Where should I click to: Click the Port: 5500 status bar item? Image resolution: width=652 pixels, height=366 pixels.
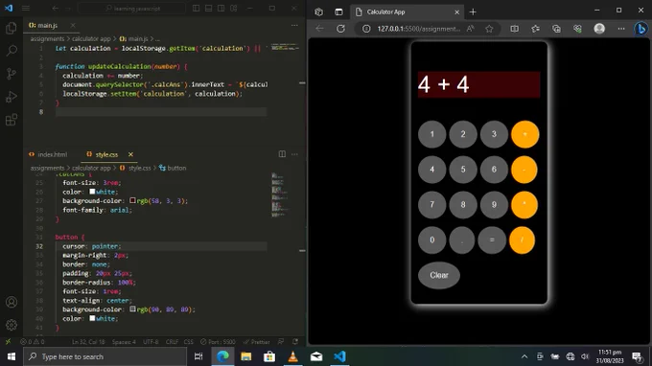coord(218,342)
